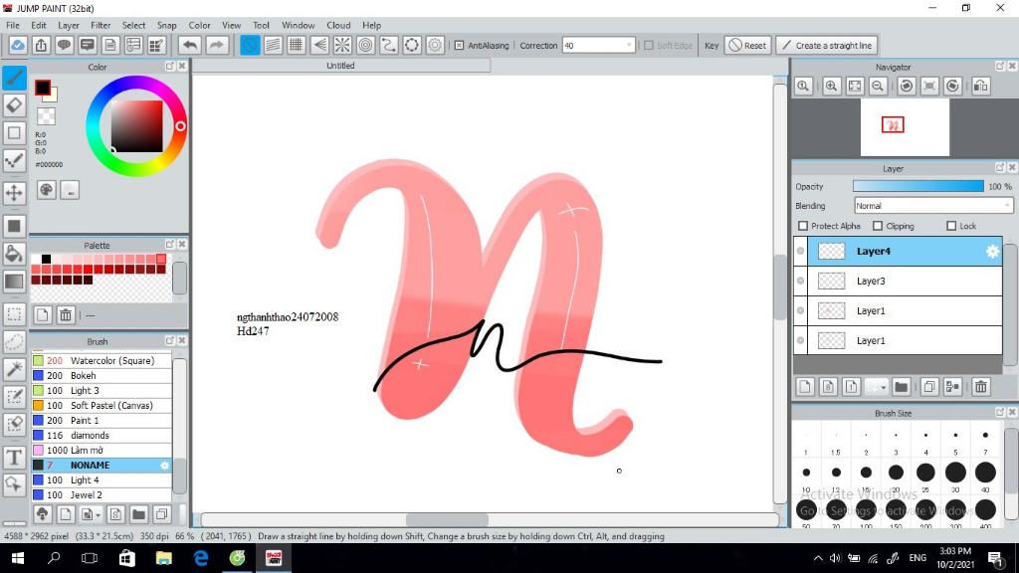Undock the Color panel
Viewport: 1019px width, 573px height.
tap(169, 67)
